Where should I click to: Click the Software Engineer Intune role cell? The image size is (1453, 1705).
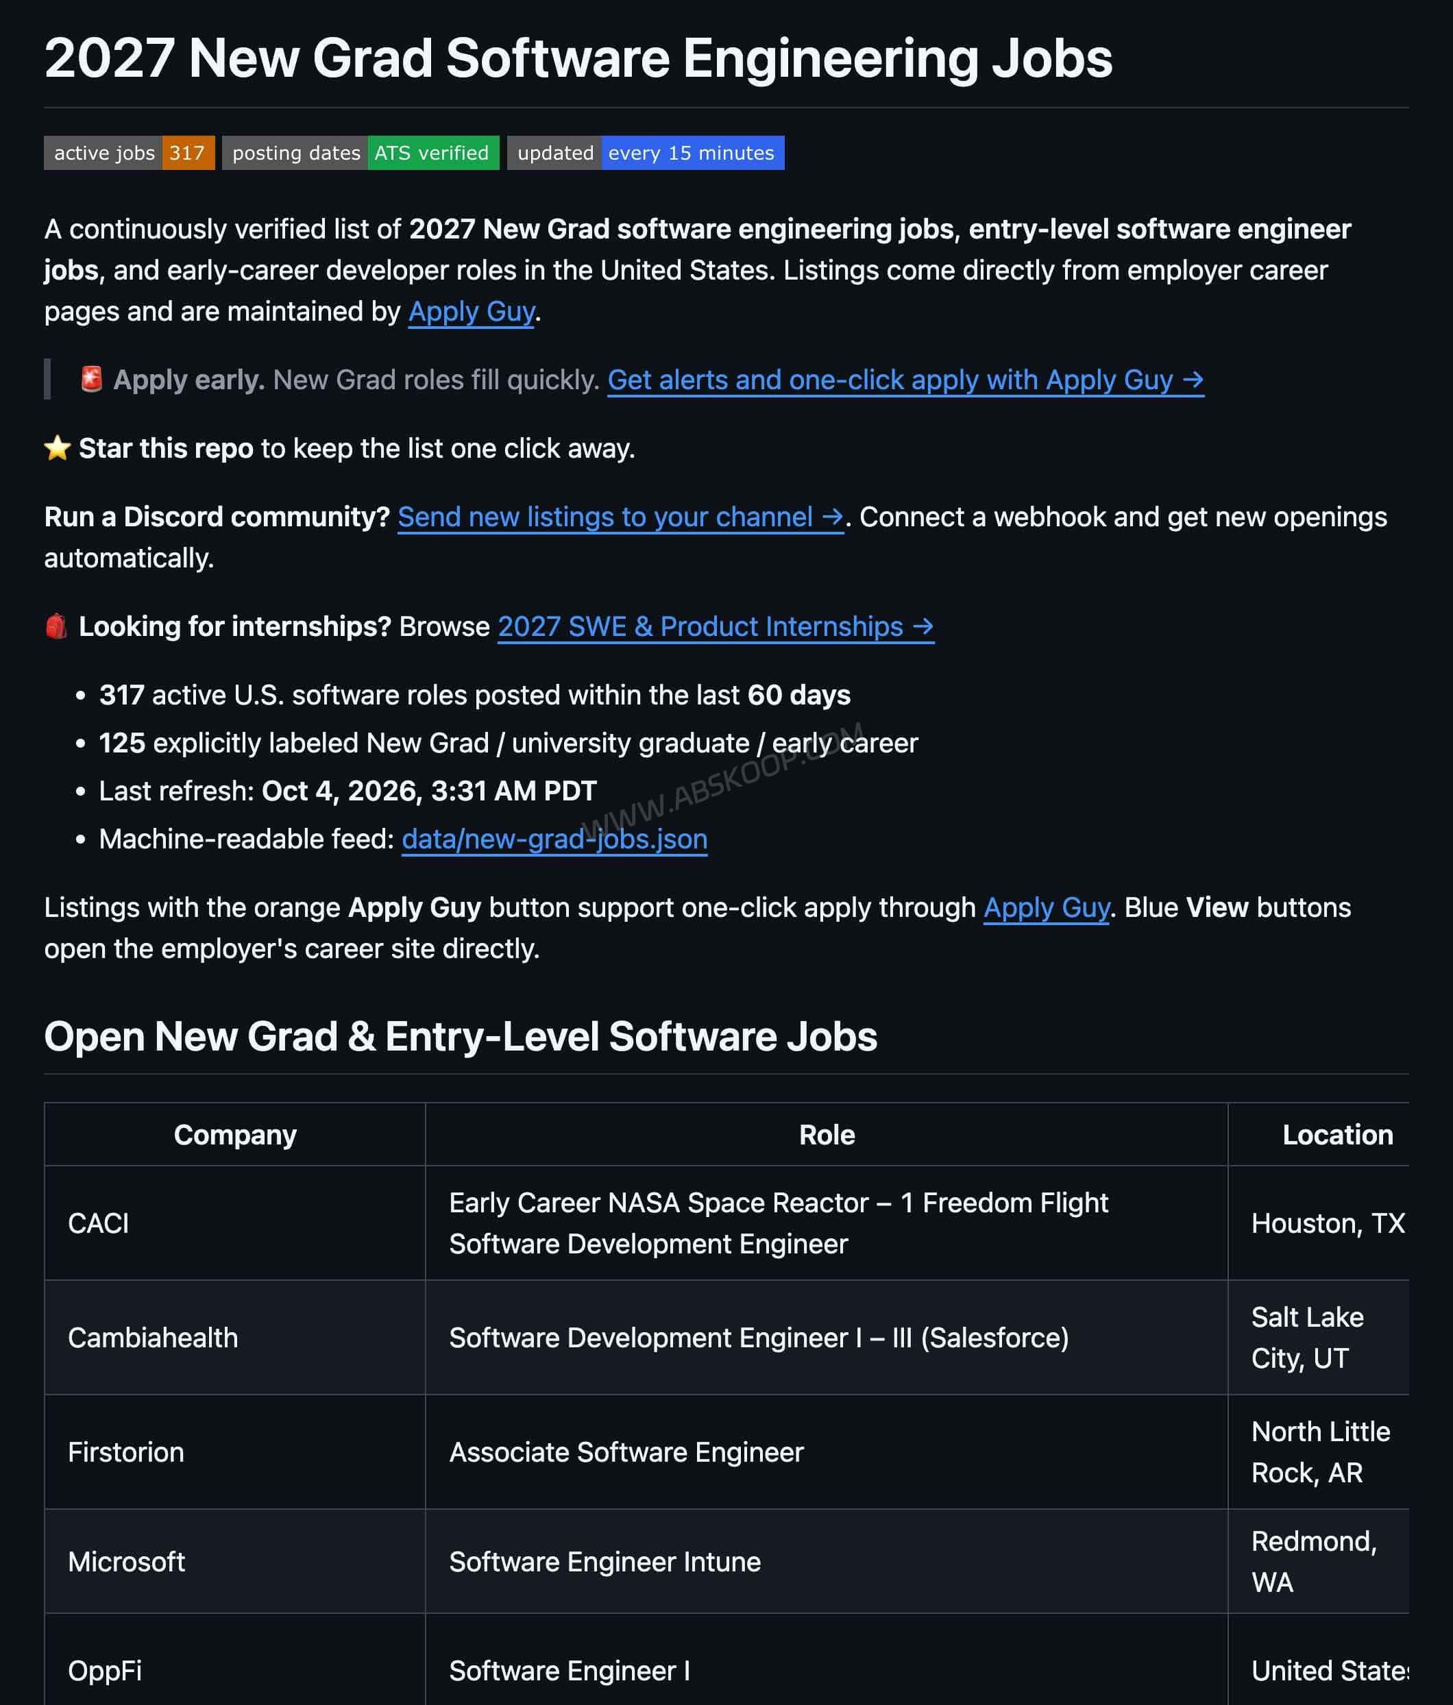pyautogui.click(x=827, y=1562)
